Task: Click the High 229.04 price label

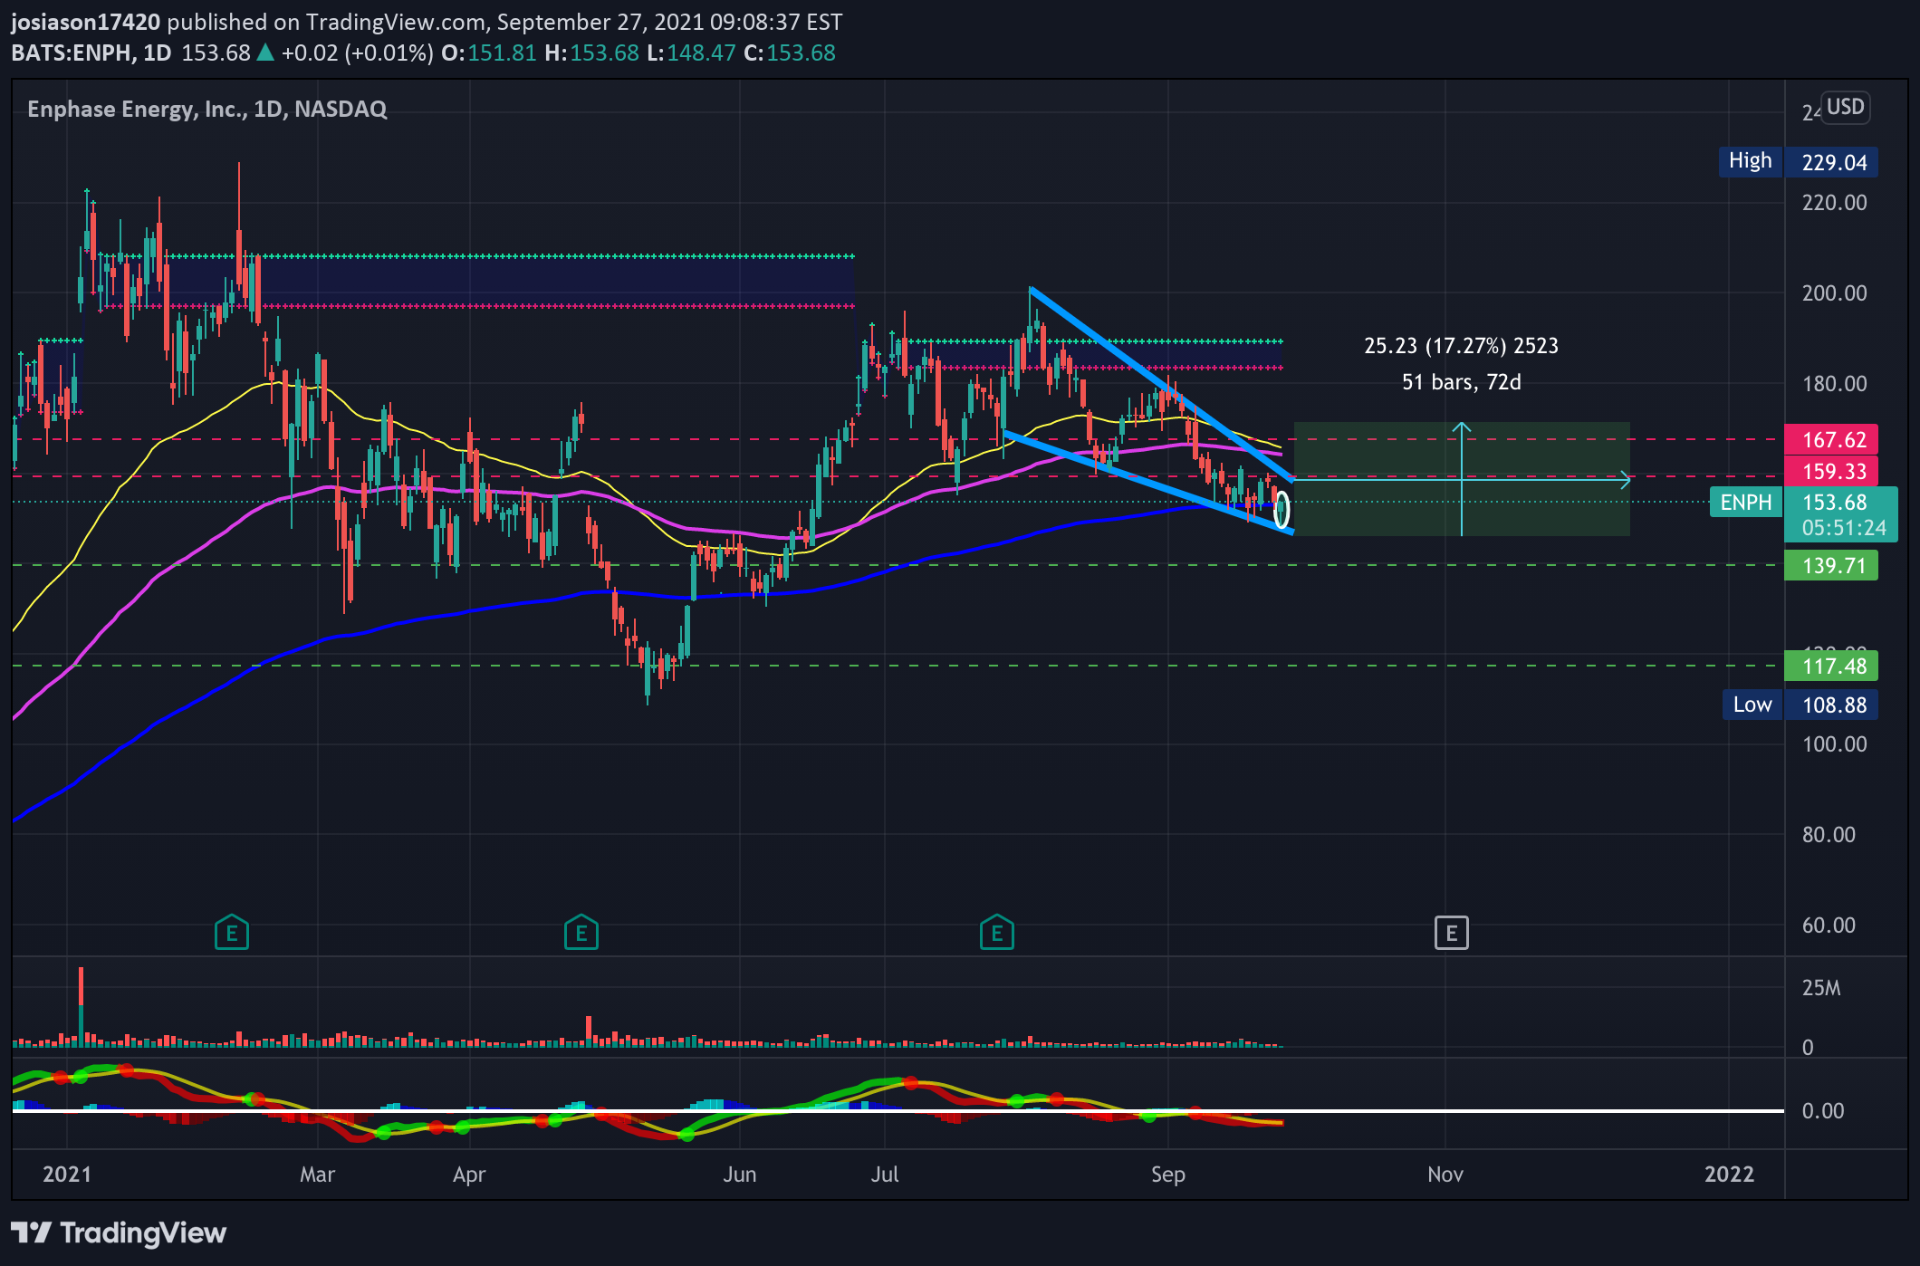Action: [1798, 162]
